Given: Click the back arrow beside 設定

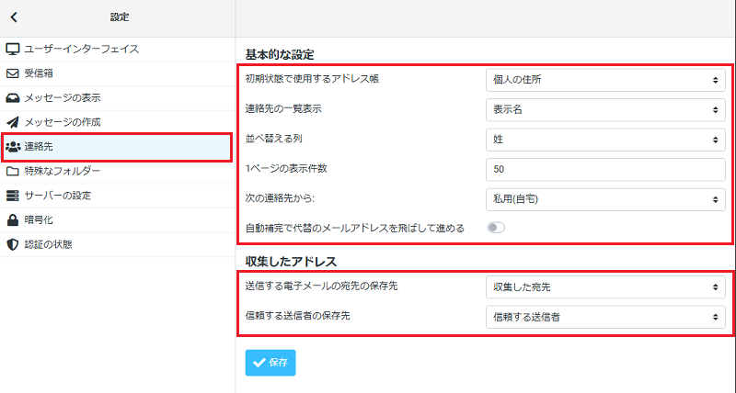Looking at the screenshot, I should [14, 17].
